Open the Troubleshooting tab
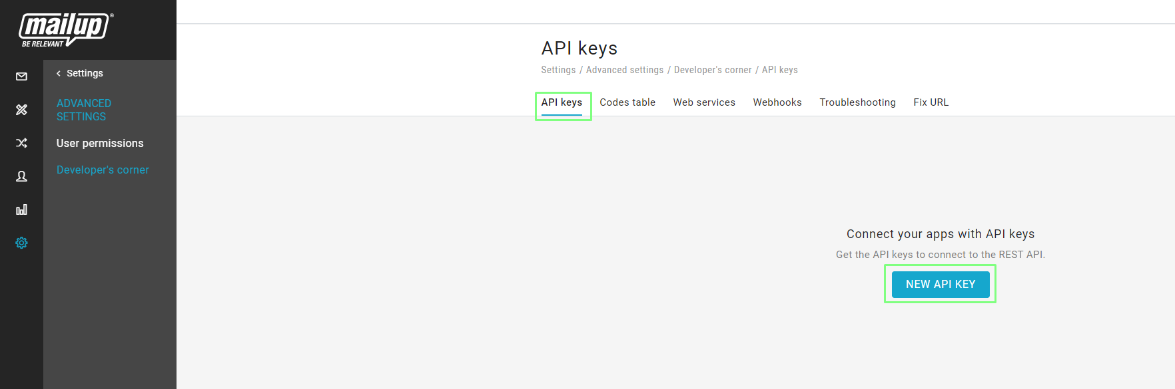This screenshot has height=389, width=1175. [x=857, y=102]
